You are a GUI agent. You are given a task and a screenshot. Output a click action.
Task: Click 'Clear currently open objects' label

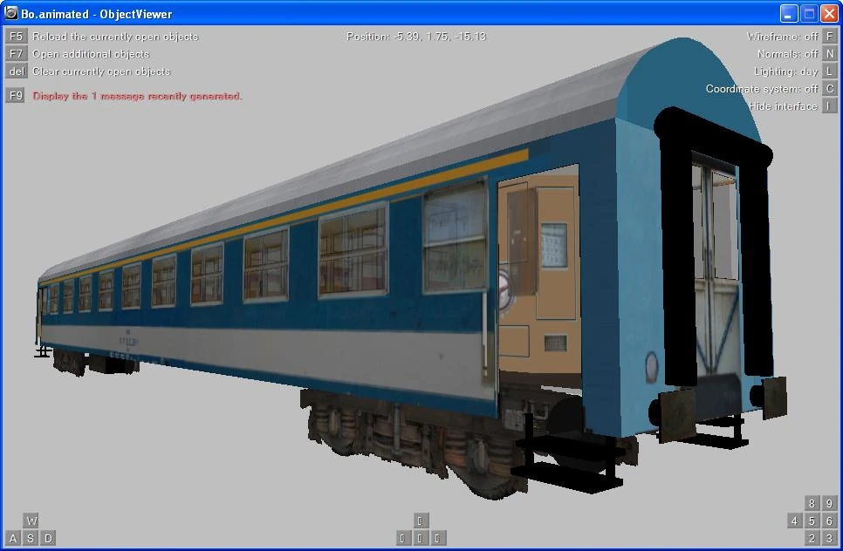101,71
